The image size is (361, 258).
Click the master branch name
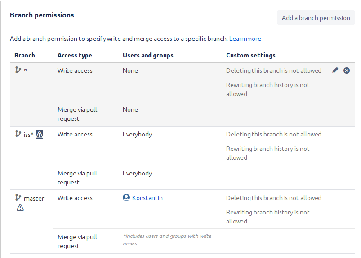(34, 198)
